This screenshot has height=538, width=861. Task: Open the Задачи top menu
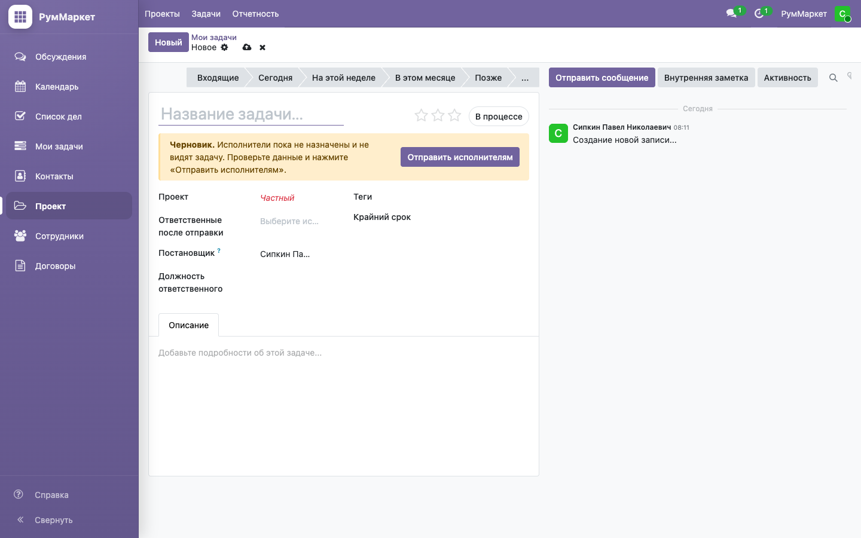tap(206, 14)
